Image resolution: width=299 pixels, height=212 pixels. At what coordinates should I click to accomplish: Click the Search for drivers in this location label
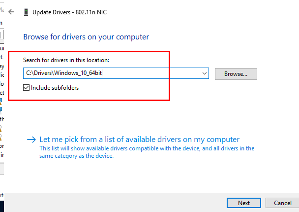[x=66, y=60]
